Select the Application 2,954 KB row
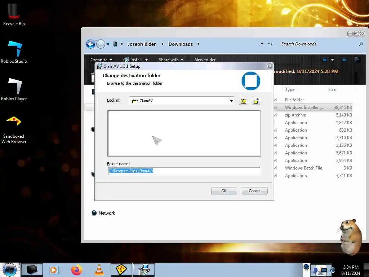This screenshot has height=277, width=369. 314,161
